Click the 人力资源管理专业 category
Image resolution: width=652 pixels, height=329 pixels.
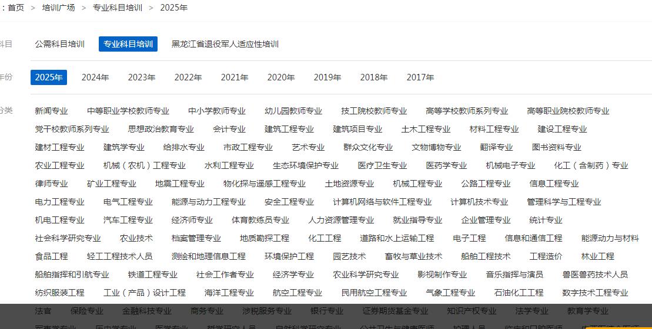[341, 220]
